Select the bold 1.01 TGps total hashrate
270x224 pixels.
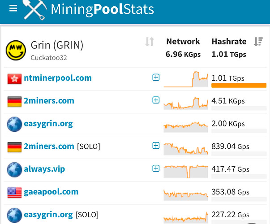pyautogui.click(x=229, y=54)
